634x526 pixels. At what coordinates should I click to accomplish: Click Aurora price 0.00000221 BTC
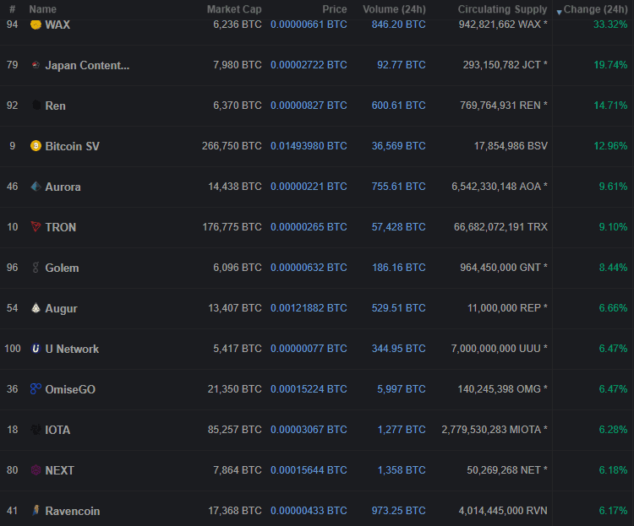309,187
